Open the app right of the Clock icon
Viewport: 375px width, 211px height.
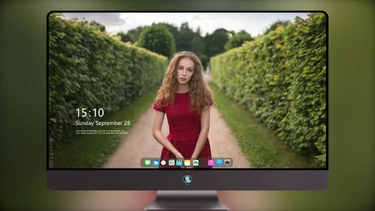click(x=171, y=162)
